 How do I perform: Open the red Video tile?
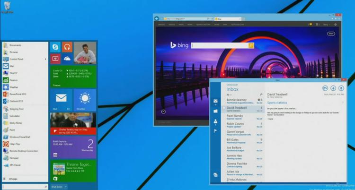tap(55, 59)
